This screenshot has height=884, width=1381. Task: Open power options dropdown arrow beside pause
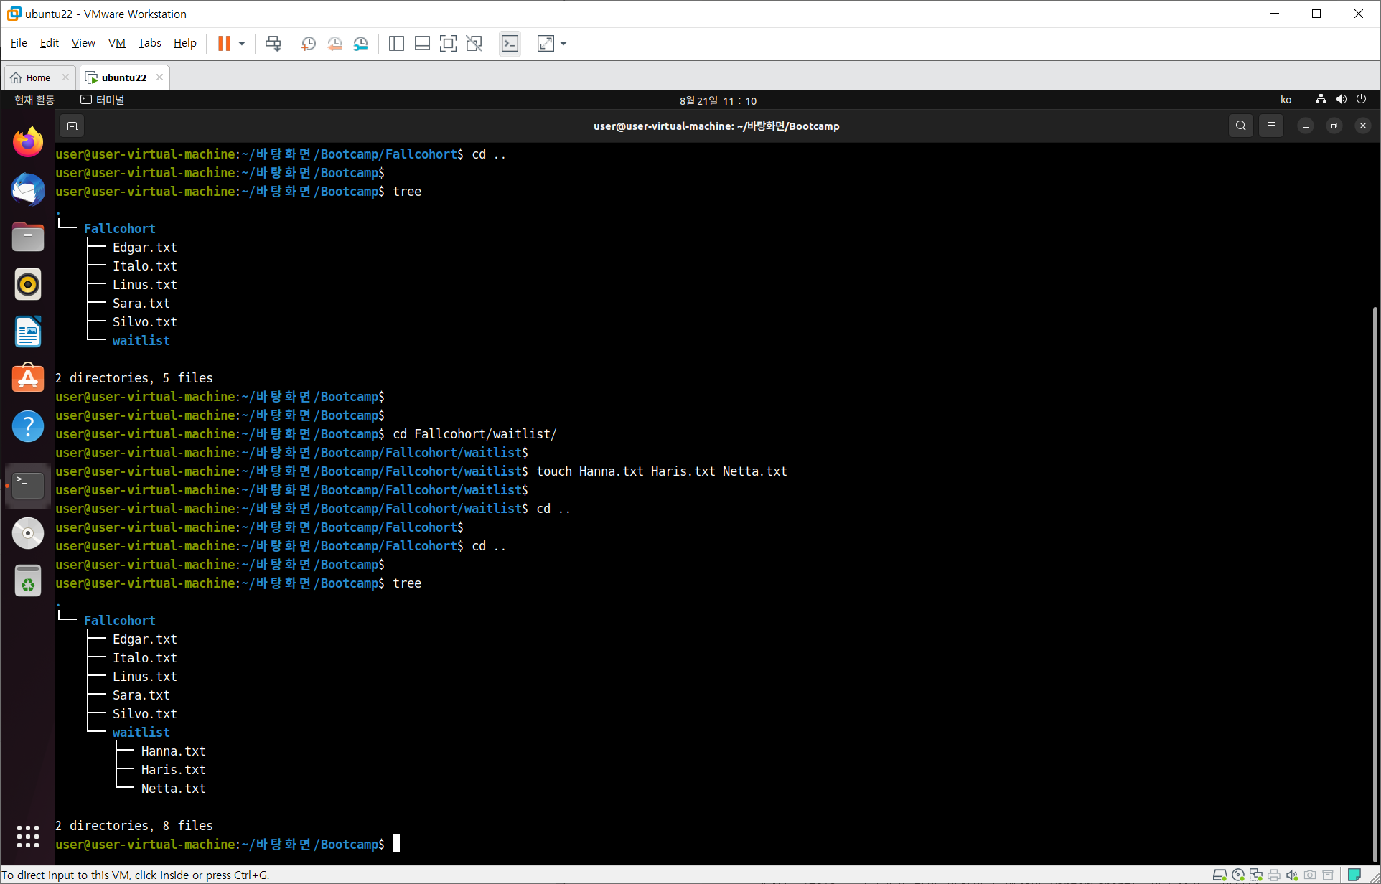[x=242, y=44]
